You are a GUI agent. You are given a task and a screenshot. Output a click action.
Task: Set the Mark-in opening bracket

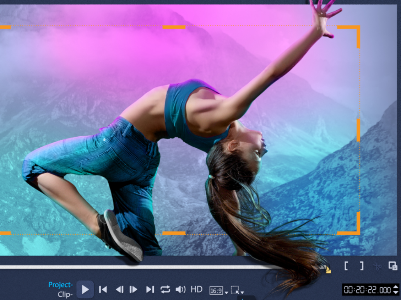pyautogui.click(x=346, y=266)
